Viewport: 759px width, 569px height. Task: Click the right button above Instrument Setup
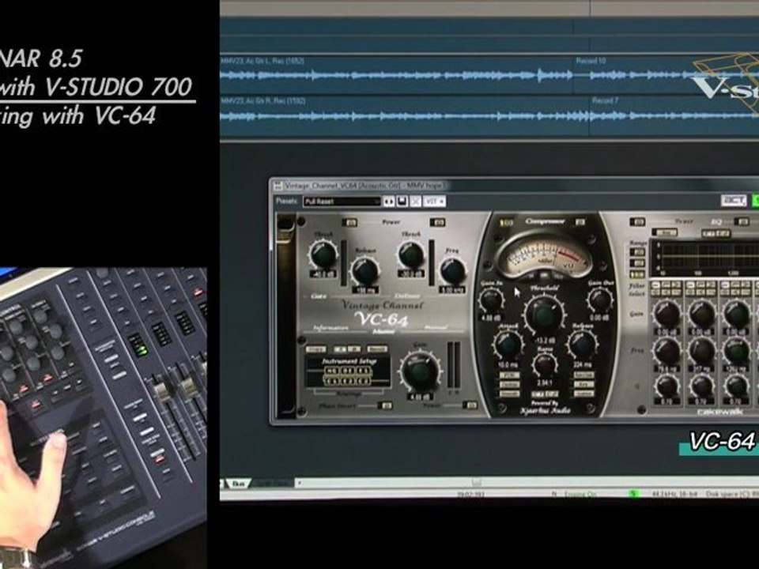[377, 349]
